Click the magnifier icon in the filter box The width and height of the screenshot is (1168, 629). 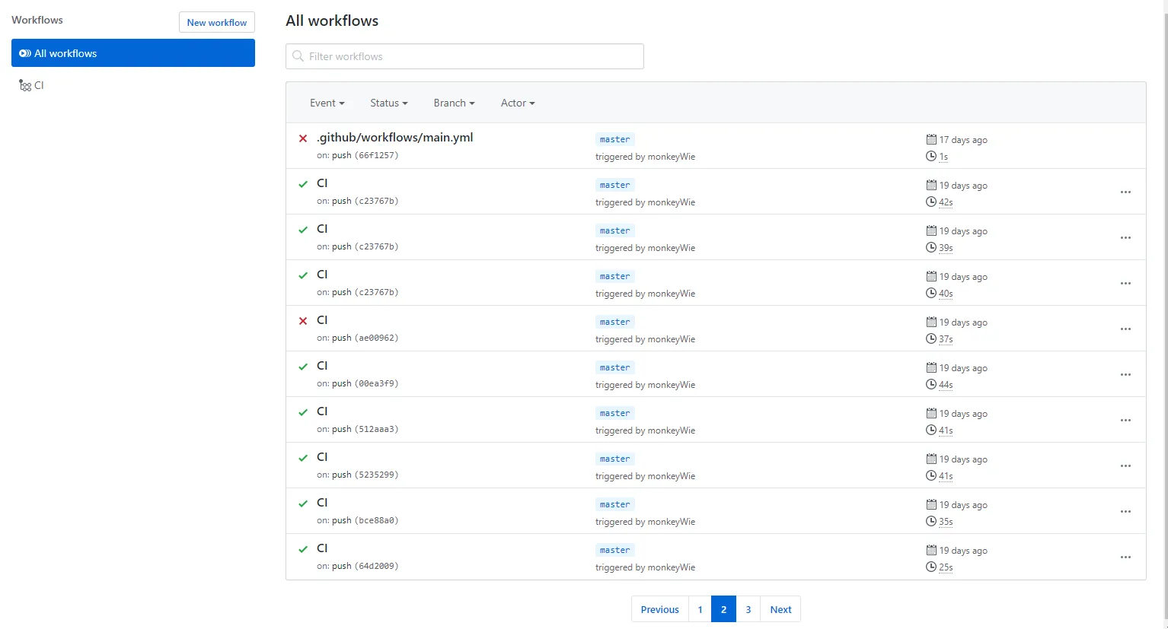click(298, 56)
